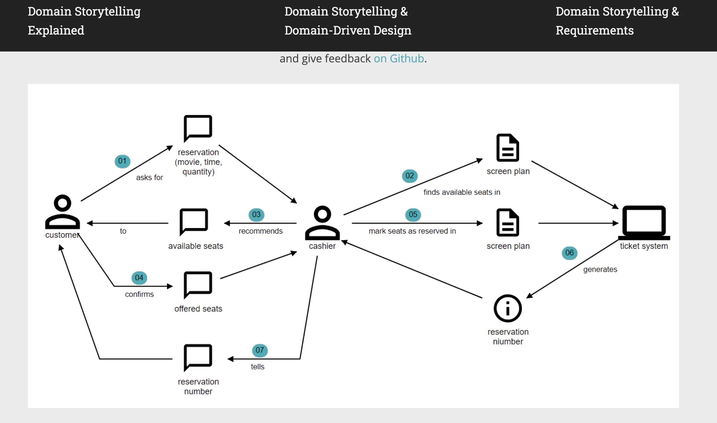Click the offered seats speech bubble icon
Viewport: 717px width, 423px height.
198,285
